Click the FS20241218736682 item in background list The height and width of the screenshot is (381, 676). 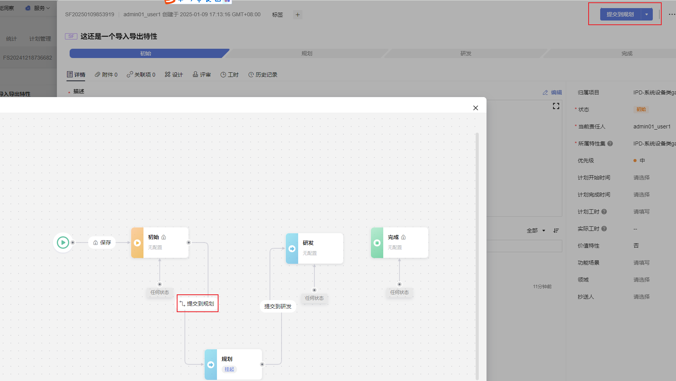pyautogui.click(x=27, y=58)
